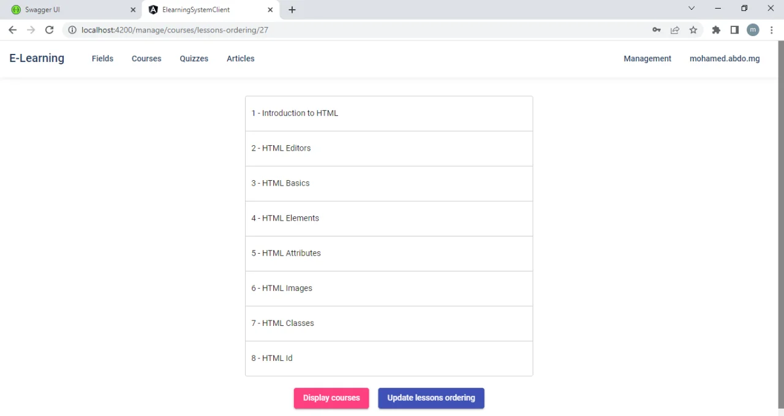Screen dimensions: 784x416
Task: Select lesson 2 - HTML Editors
Action: tap(389, 148)
